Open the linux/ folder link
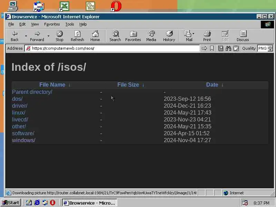Image resolution: width=276 pixels, height=207 pixels. pos(19,112)
